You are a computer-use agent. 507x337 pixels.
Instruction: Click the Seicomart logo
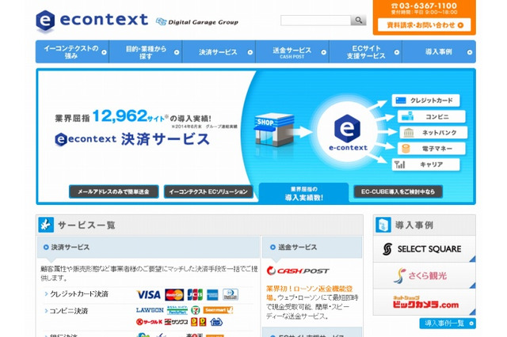(x=218, y=310)
